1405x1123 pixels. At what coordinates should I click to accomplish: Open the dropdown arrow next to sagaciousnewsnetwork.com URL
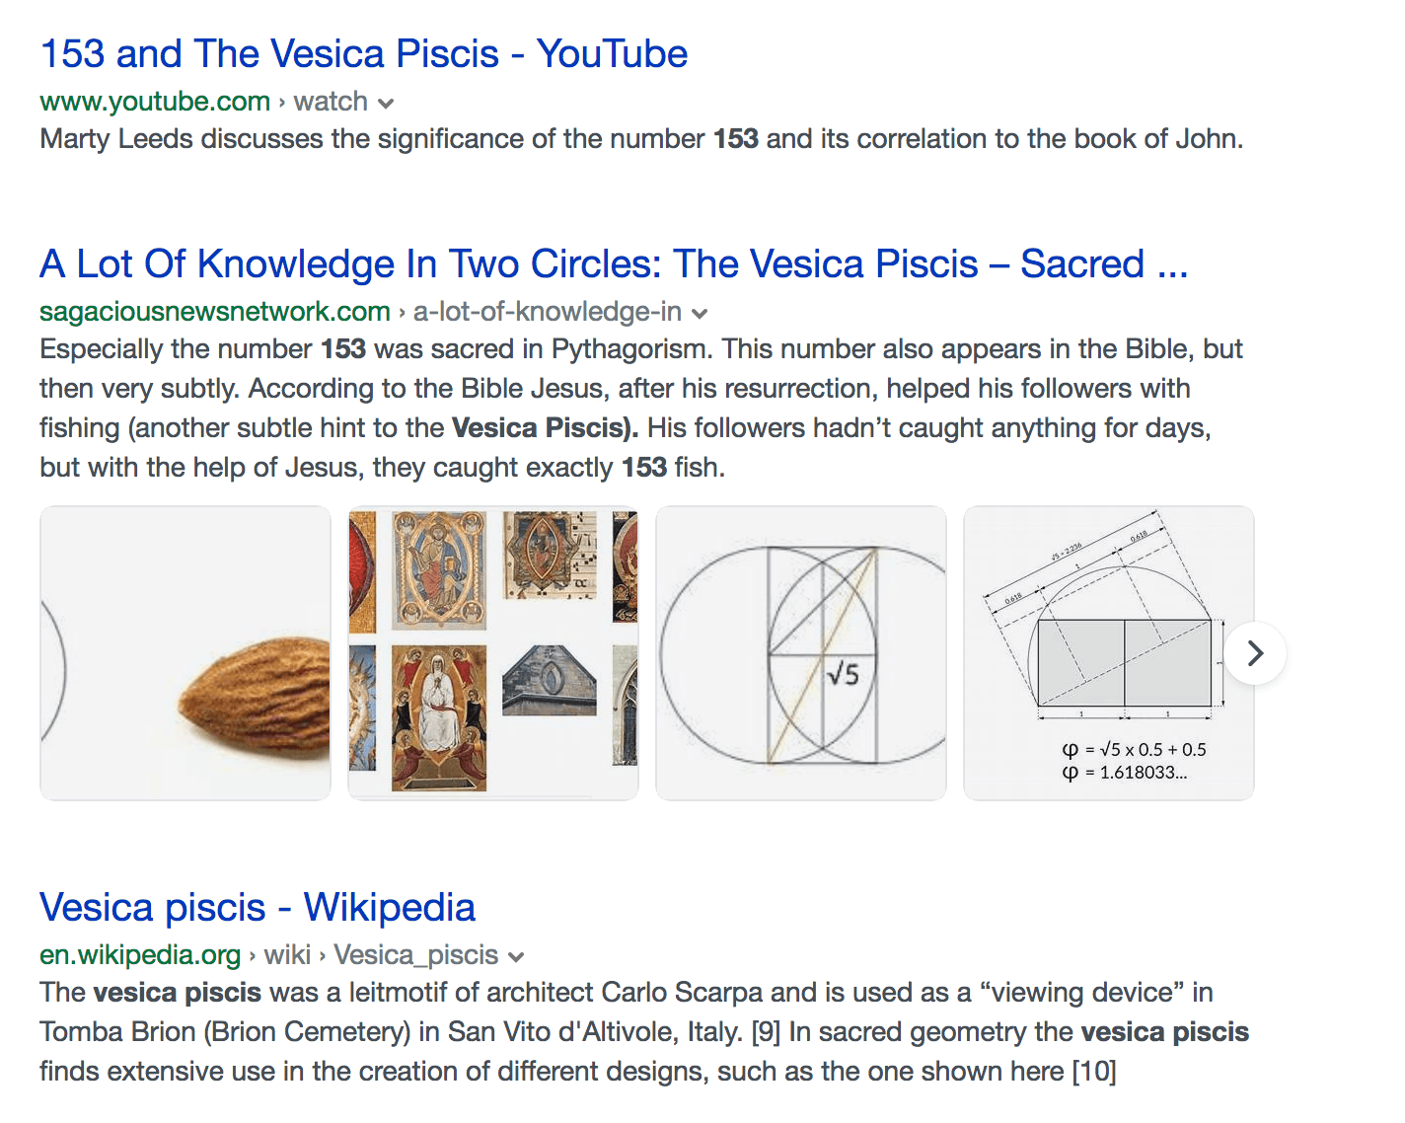point(700,314)
